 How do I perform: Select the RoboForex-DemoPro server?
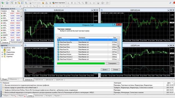click(87, 42)
